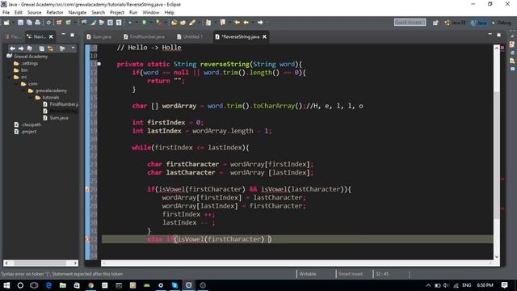The image size is (517, 291).
Task: Open the File menu
Action: click(6, 13)
